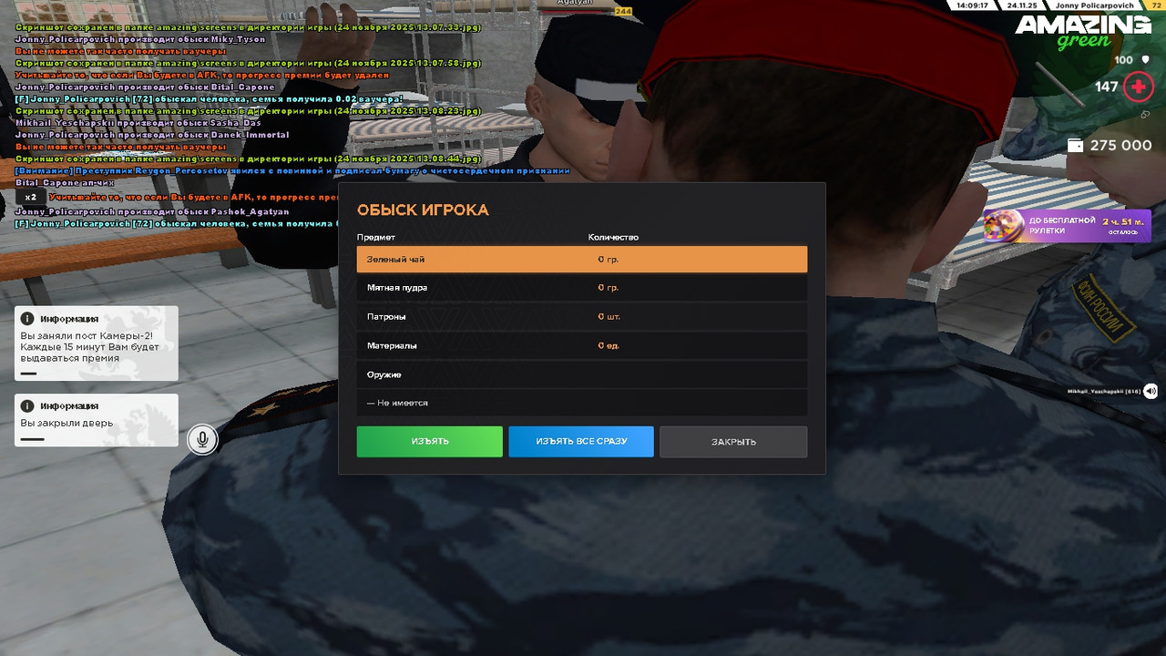Select the Мятная пудра item row

pos(582,288)
